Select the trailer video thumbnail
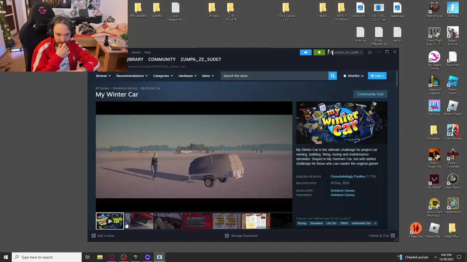 (x=110, y=221)
